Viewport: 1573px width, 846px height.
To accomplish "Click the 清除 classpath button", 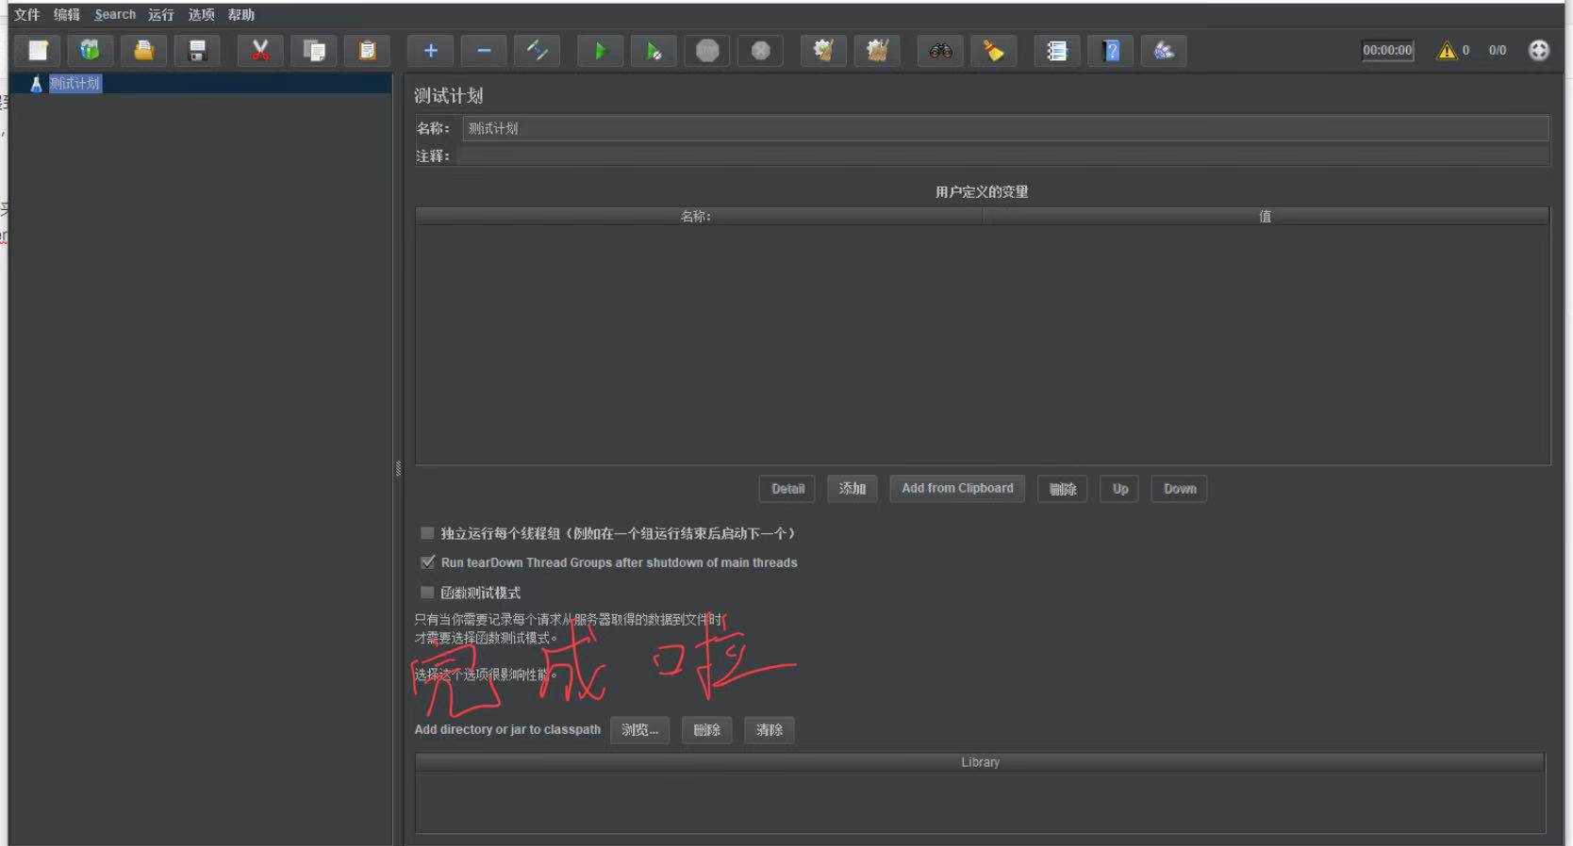I will [770, 730].
